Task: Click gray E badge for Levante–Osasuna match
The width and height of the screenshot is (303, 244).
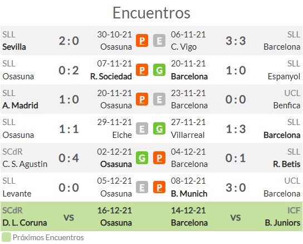Action: click(x=142, y=187)
